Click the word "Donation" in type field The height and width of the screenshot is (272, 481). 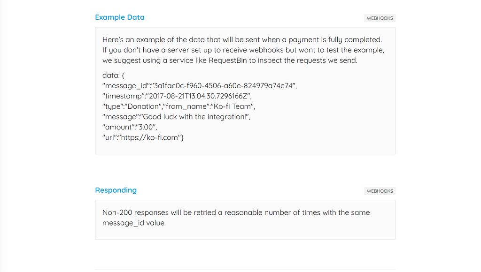tap(143, 106)
